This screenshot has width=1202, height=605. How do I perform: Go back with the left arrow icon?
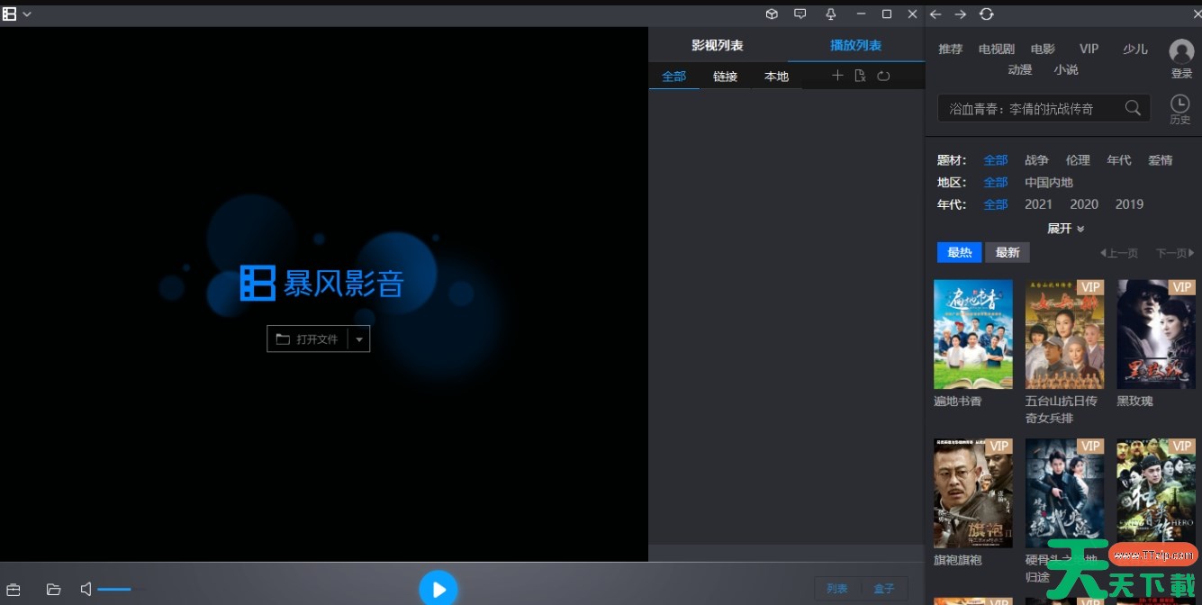click(x=935, y=14)
